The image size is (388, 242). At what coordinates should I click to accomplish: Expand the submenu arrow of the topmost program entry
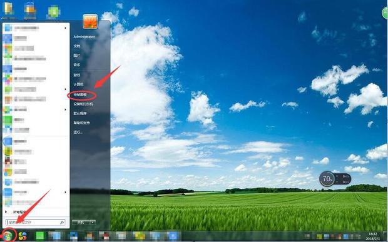[x=65, y=28]
